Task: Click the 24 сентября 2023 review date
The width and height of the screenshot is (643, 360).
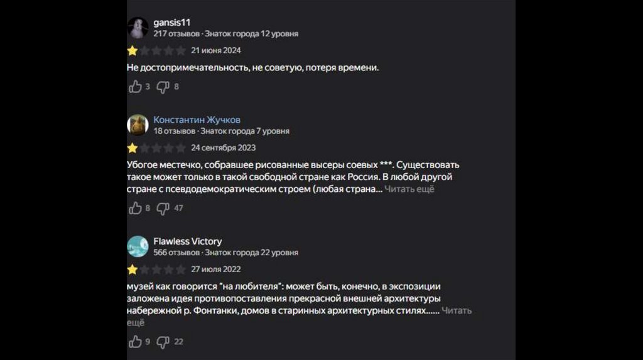Action: tap(223, 148)
